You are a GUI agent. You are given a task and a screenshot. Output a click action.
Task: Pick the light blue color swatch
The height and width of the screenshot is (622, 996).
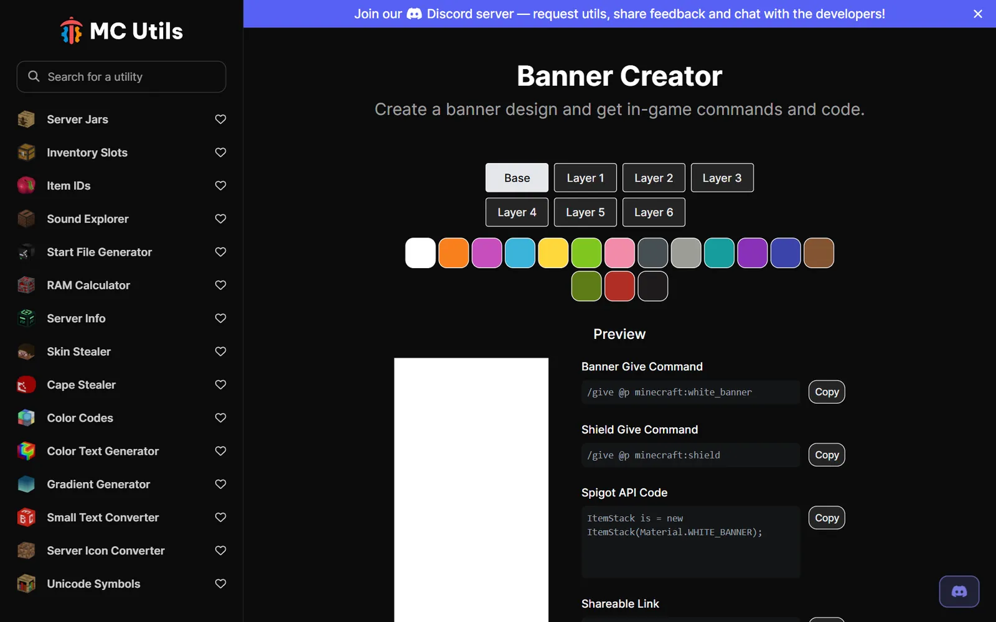[520, 253]
